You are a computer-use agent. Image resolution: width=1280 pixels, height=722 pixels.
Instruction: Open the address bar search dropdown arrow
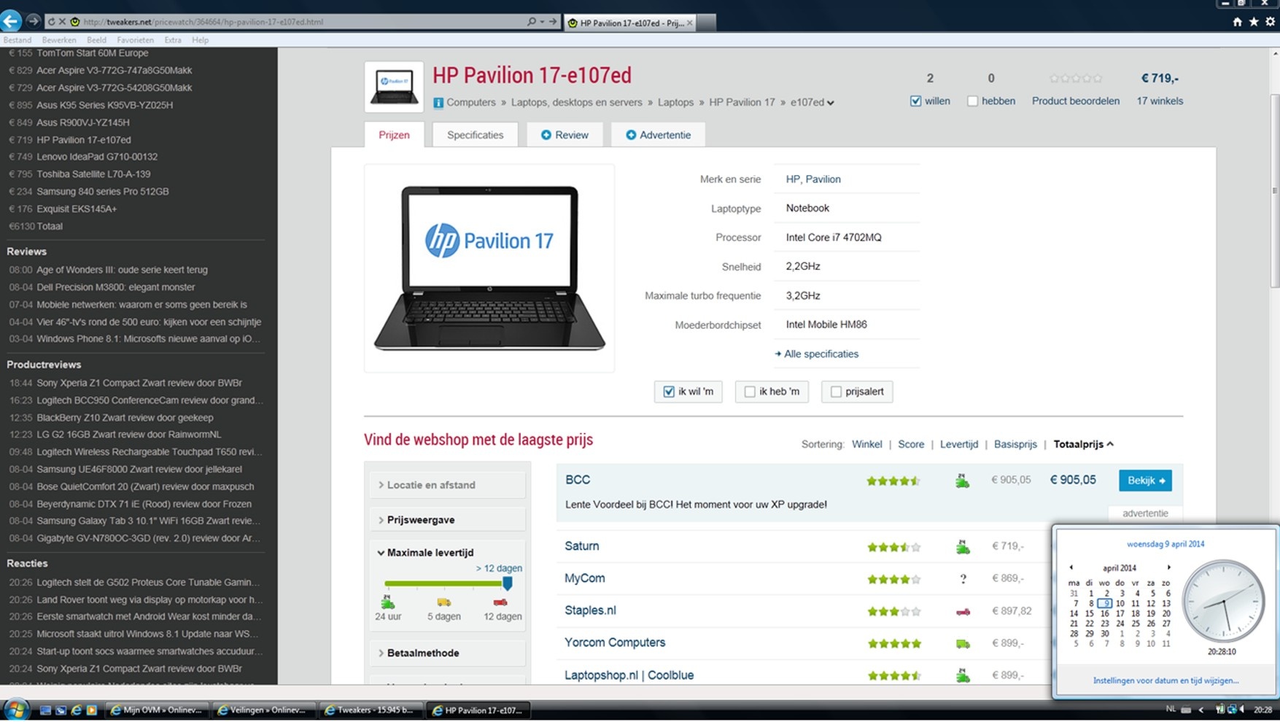tap(542, 22)
